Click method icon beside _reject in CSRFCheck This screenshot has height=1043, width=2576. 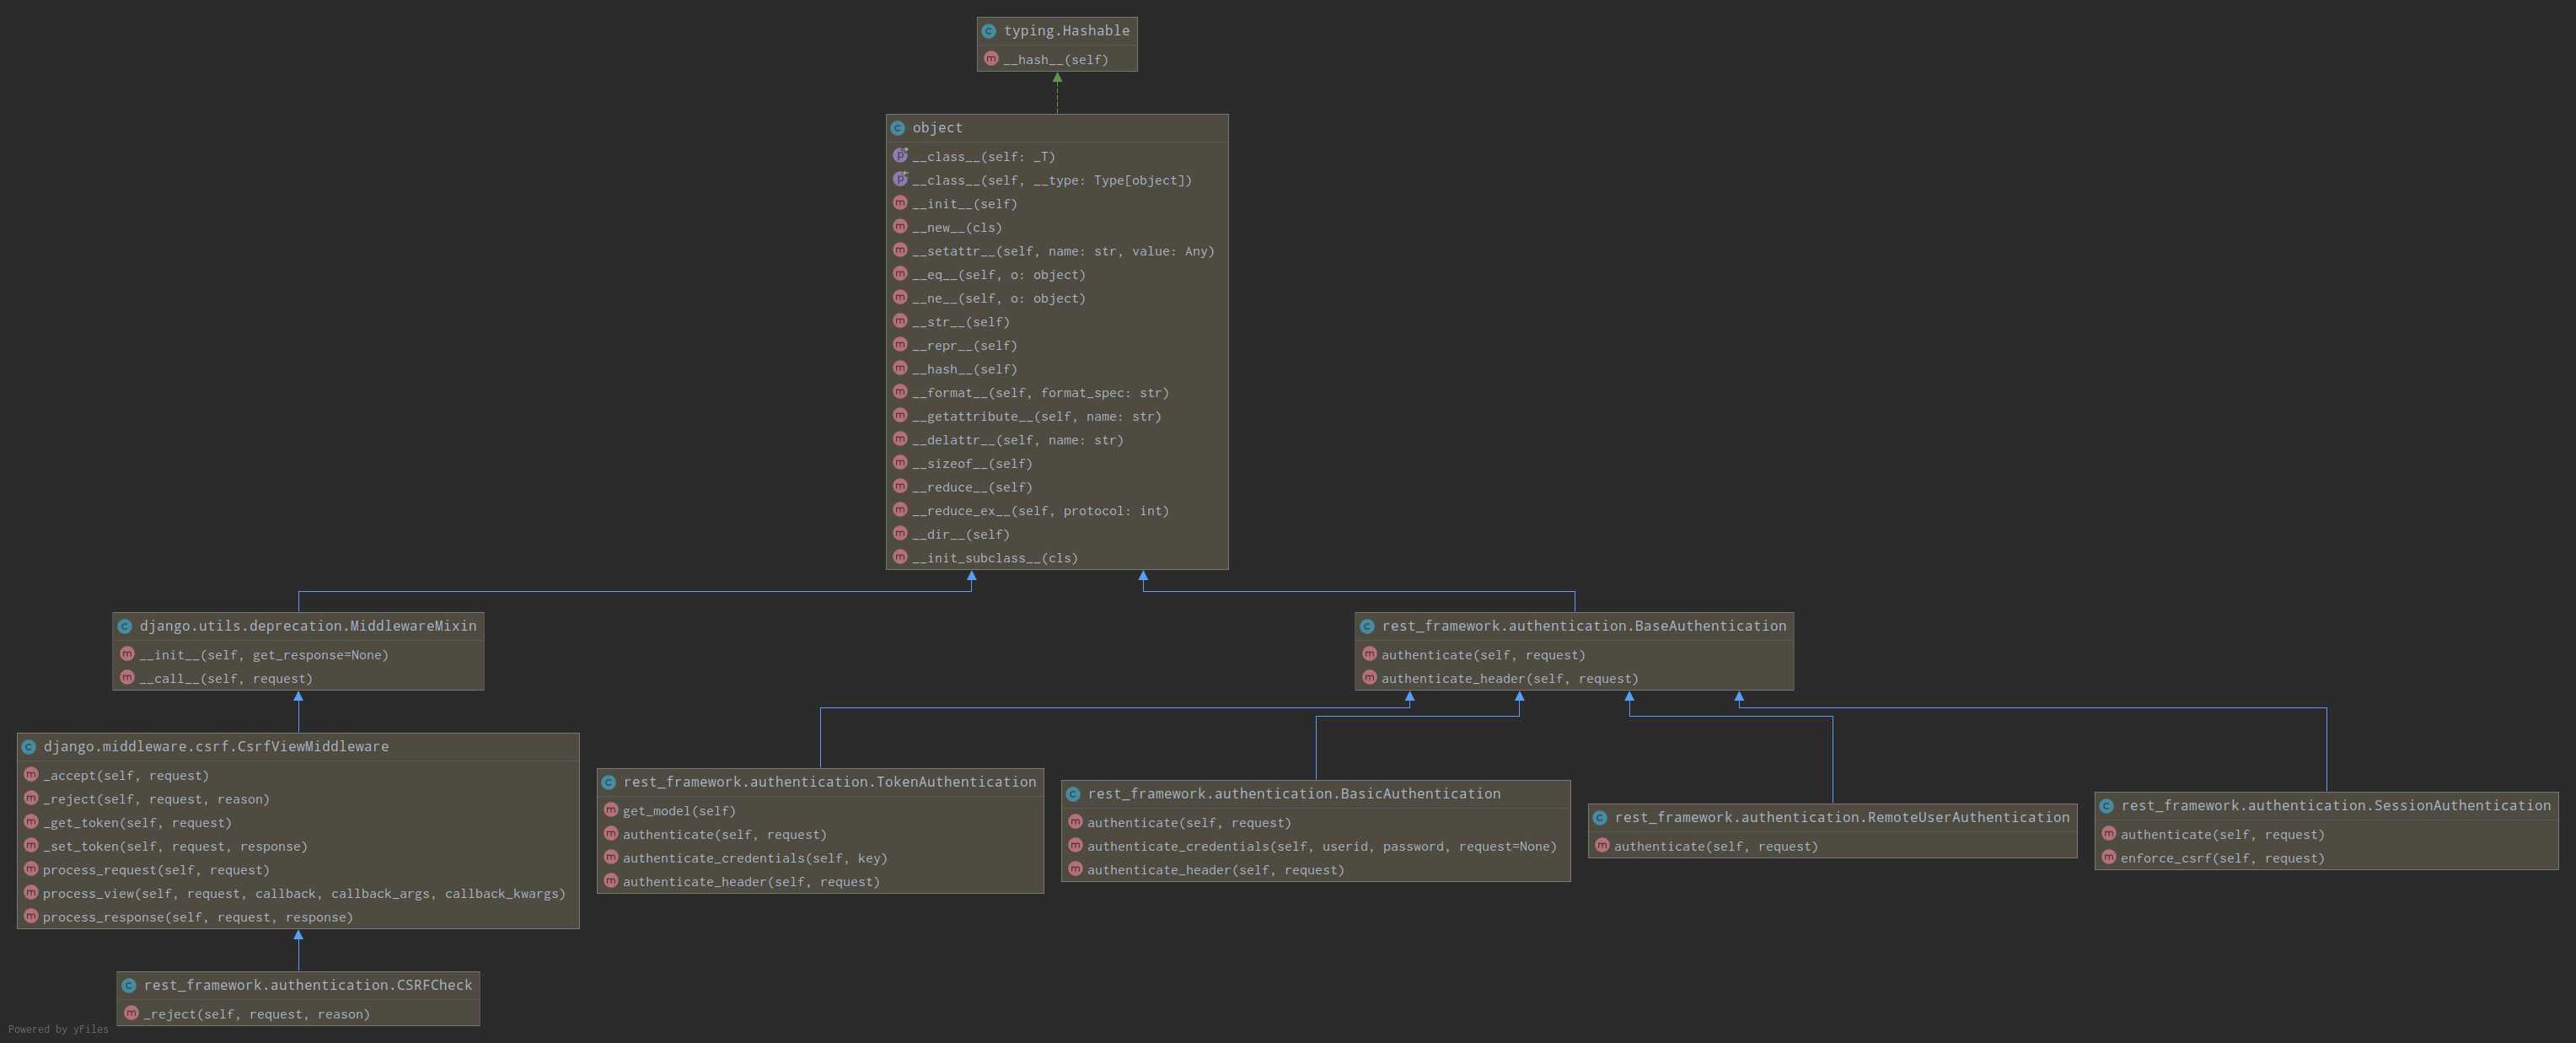131,1013
